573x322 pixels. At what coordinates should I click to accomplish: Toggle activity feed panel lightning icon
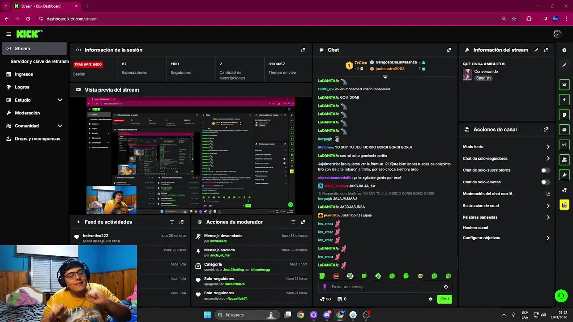(564, 100)
